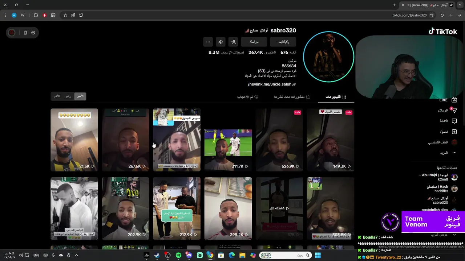Click the red hand extension icon
Screen dimensions: 465x261
pyautogui.click(x=44, y=15)
